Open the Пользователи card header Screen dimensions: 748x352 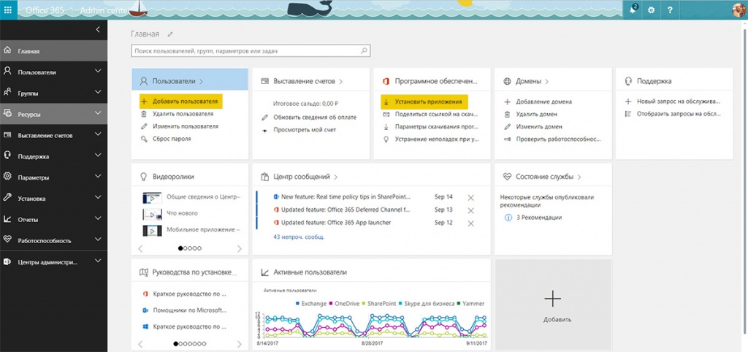coord(190,81)
